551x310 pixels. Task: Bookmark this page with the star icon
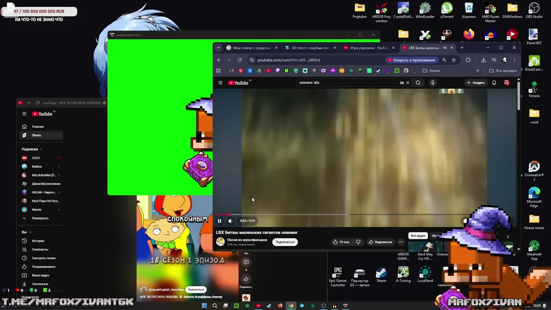point(454,60)
